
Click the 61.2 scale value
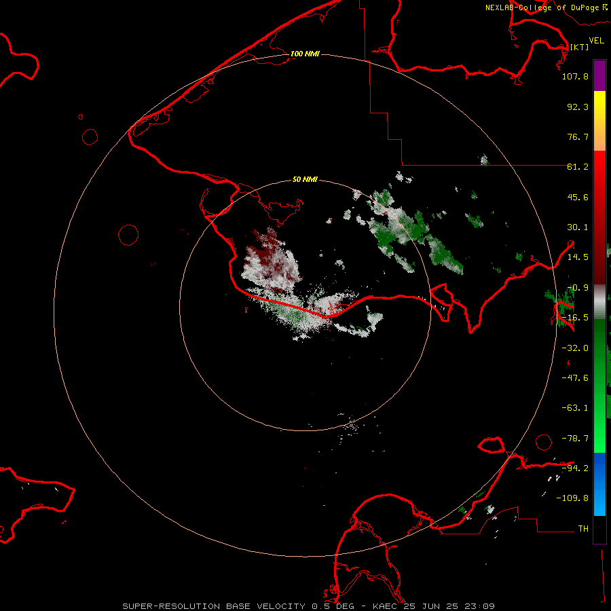tap(578, 167)
